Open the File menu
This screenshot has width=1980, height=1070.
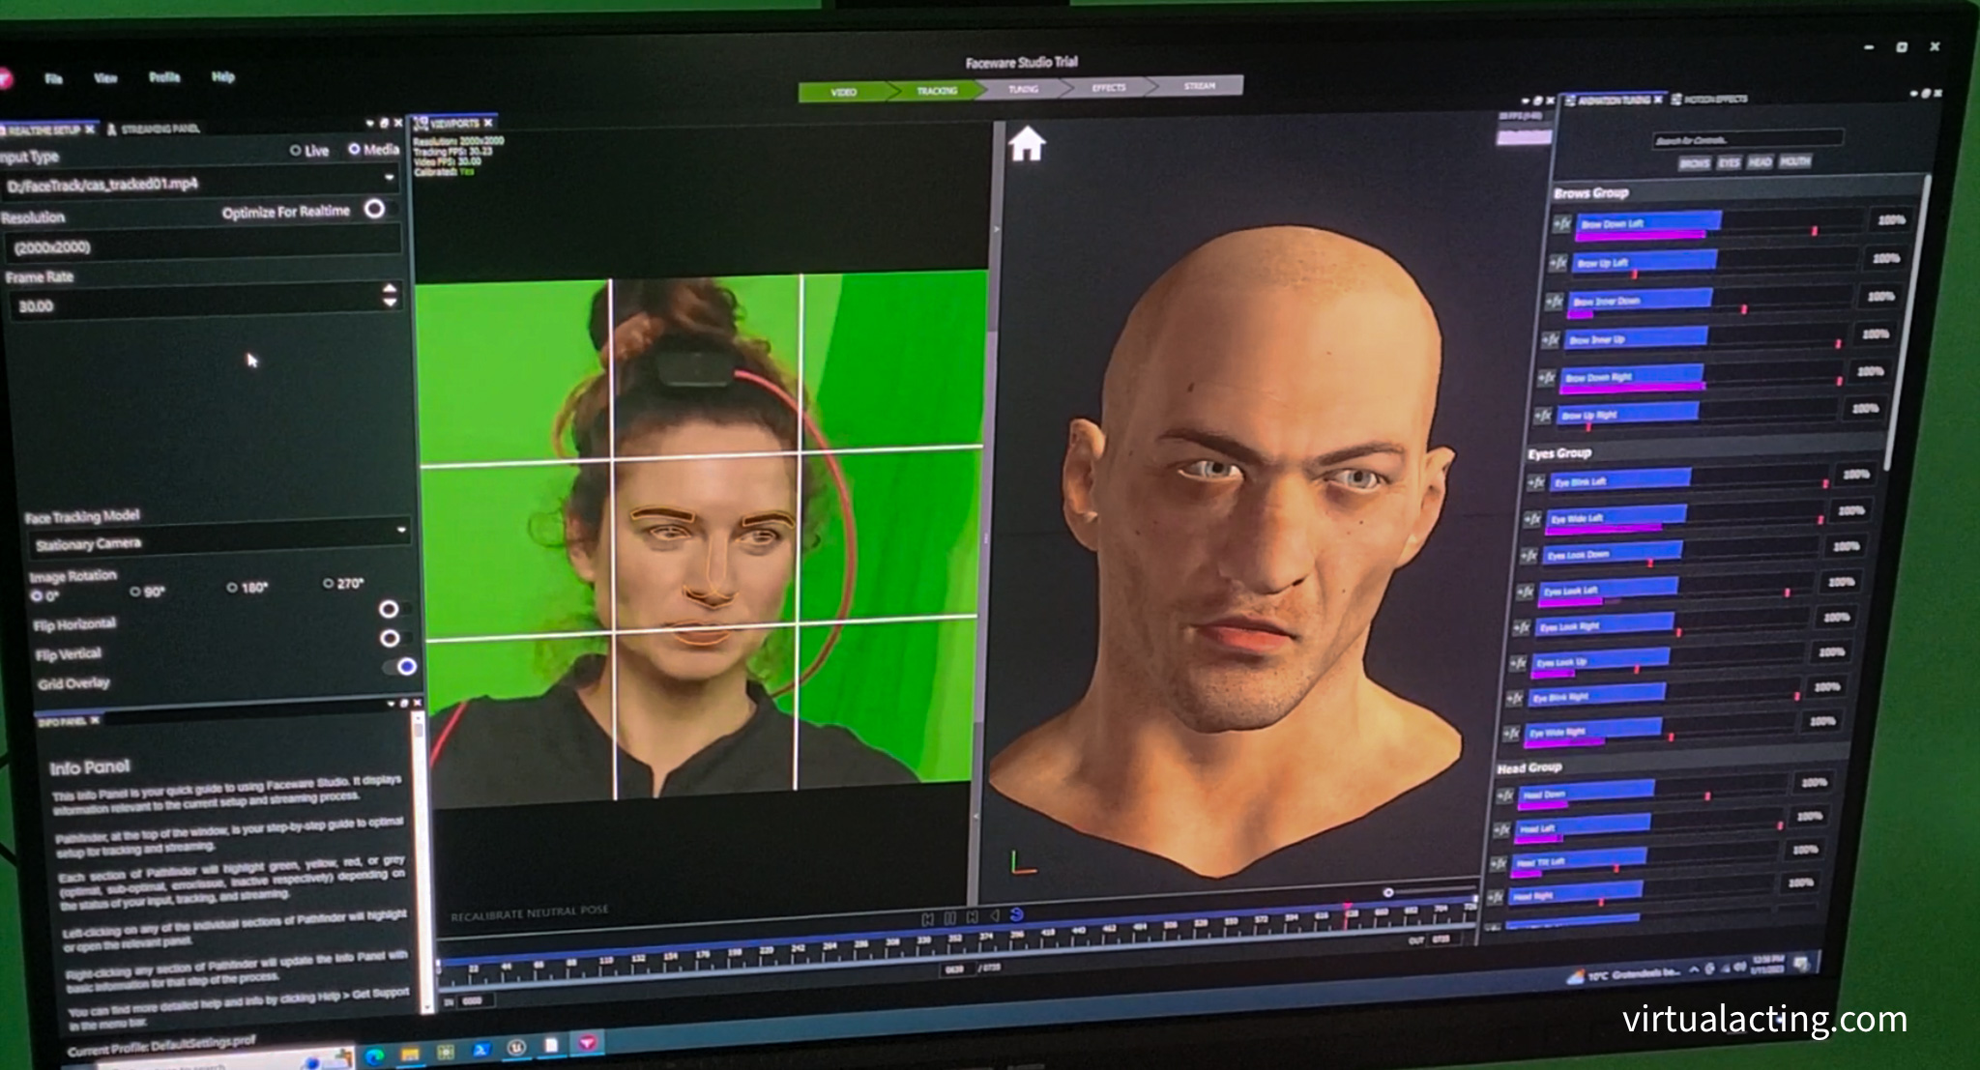click(54, 79)
